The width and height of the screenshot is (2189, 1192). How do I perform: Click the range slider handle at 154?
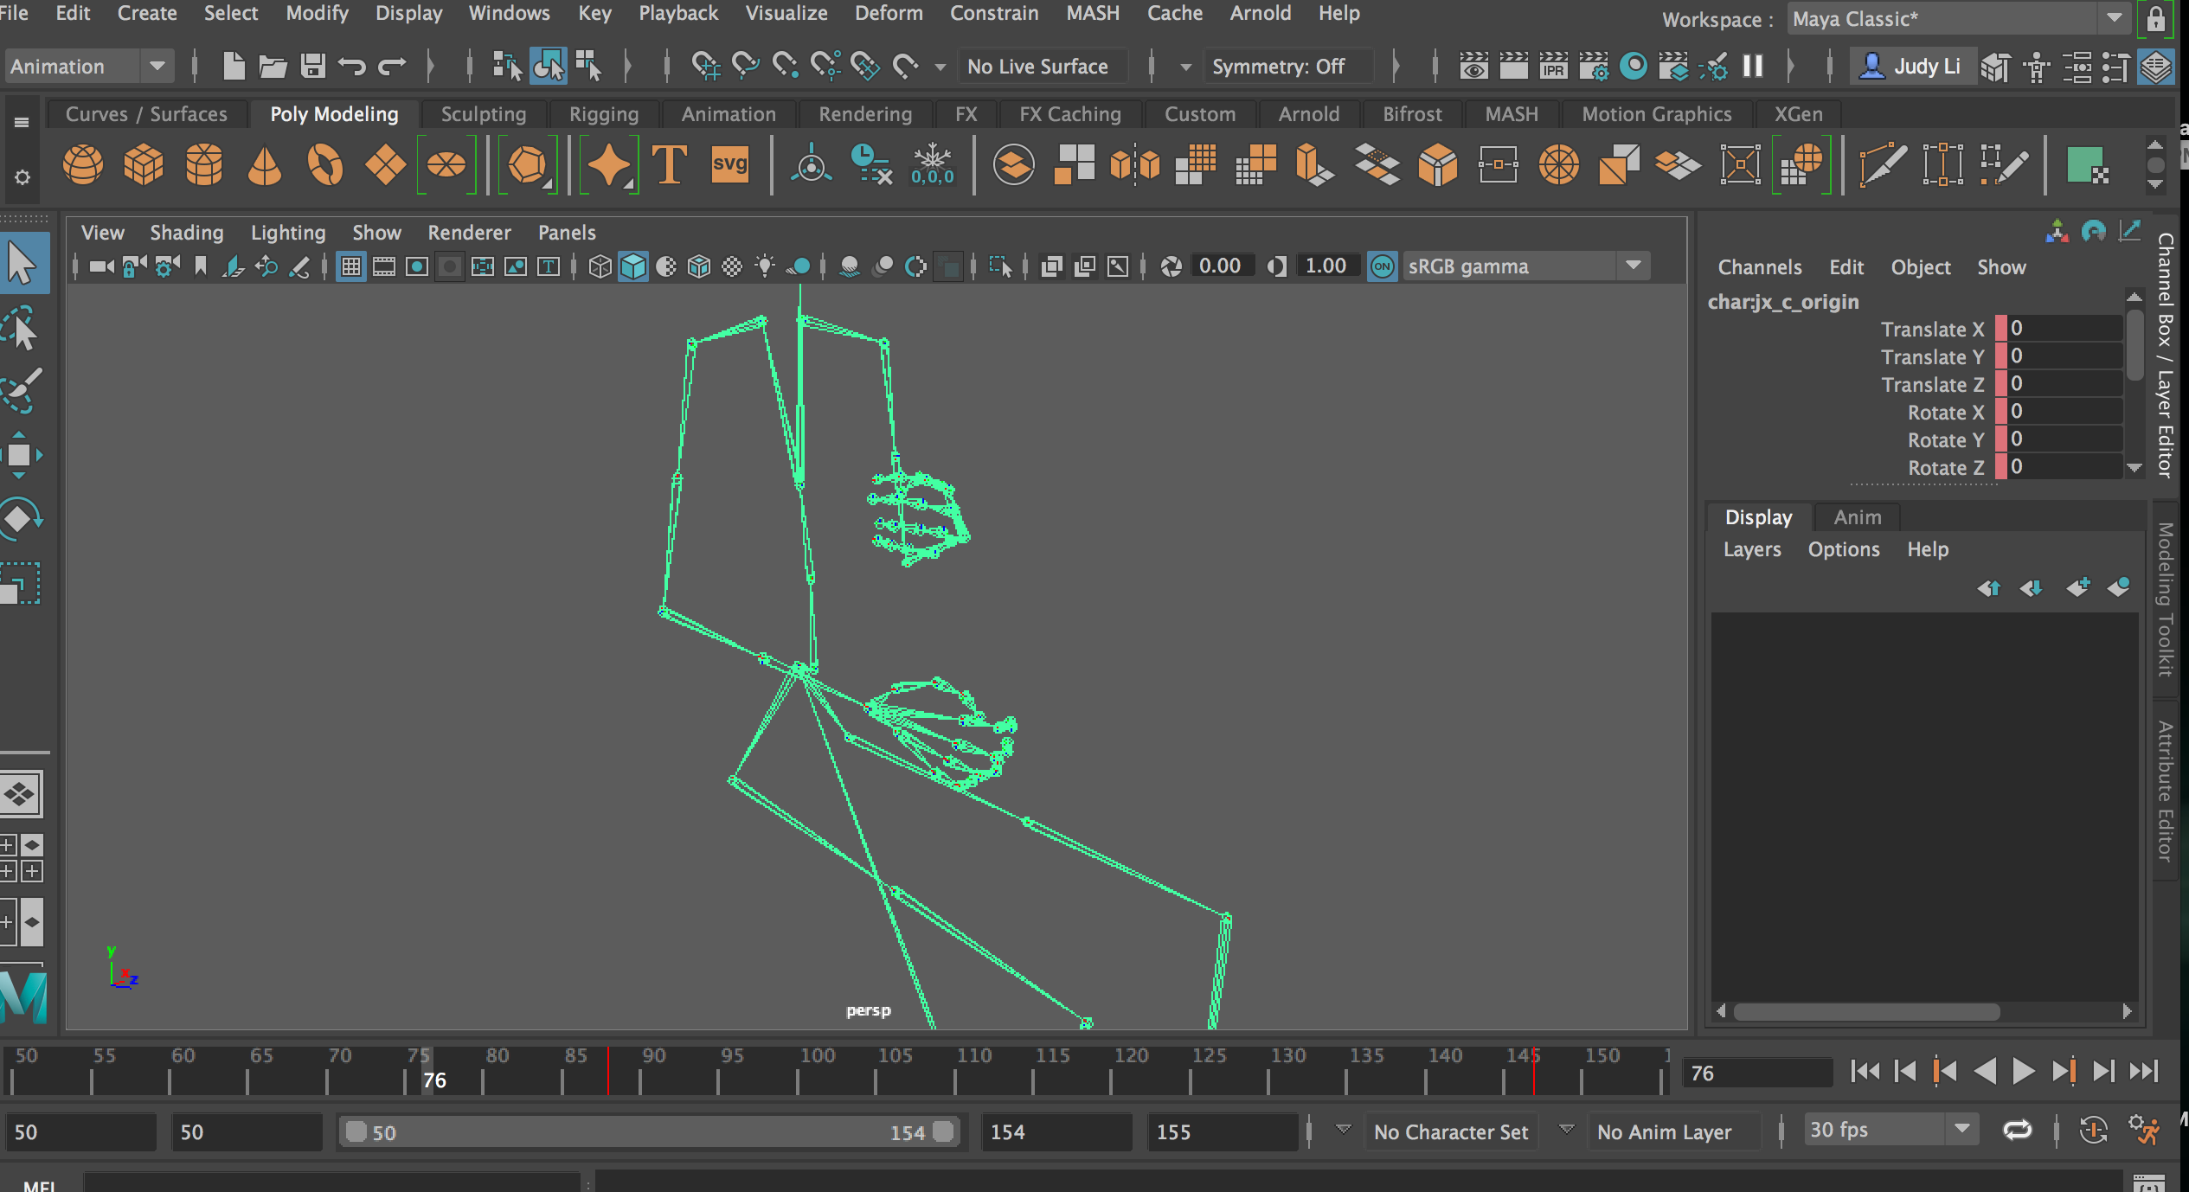[943, 1132]
